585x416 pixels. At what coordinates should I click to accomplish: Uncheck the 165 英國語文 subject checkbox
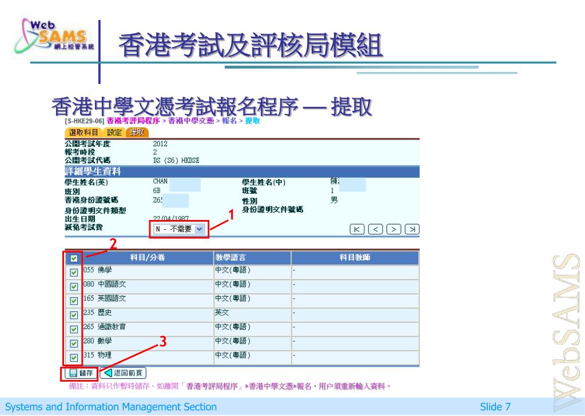pos(74,301)
